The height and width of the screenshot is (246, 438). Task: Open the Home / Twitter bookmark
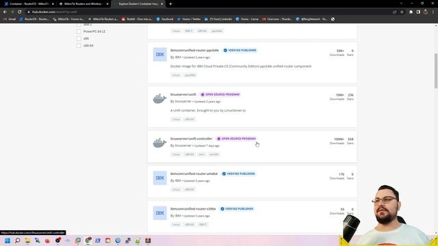coord(189,19)
